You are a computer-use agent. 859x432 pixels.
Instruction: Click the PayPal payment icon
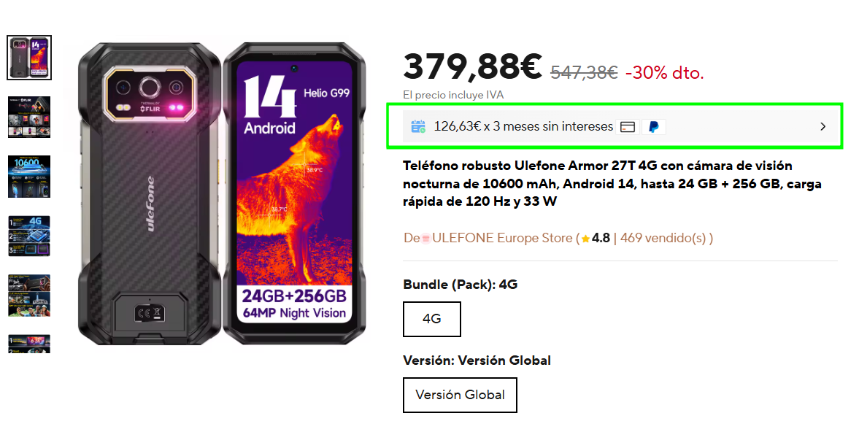(x=654, y=127)
